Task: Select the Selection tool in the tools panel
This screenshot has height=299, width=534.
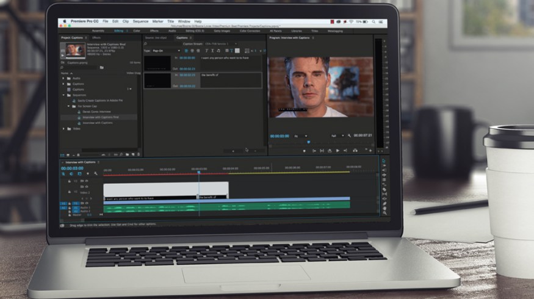Action: coord(384,161)
